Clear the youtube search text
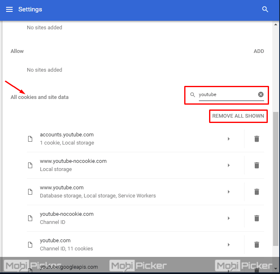The height and width of the screenshot is (274, 280). coord(260,94)
